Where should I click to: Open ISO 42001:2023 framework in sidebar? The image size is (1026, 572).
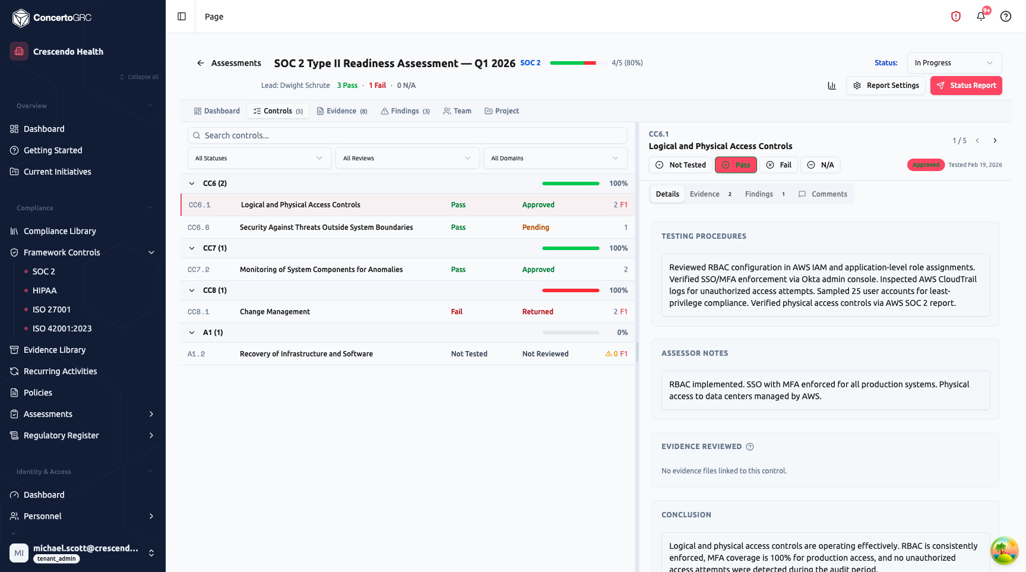(x=62, y=328)
